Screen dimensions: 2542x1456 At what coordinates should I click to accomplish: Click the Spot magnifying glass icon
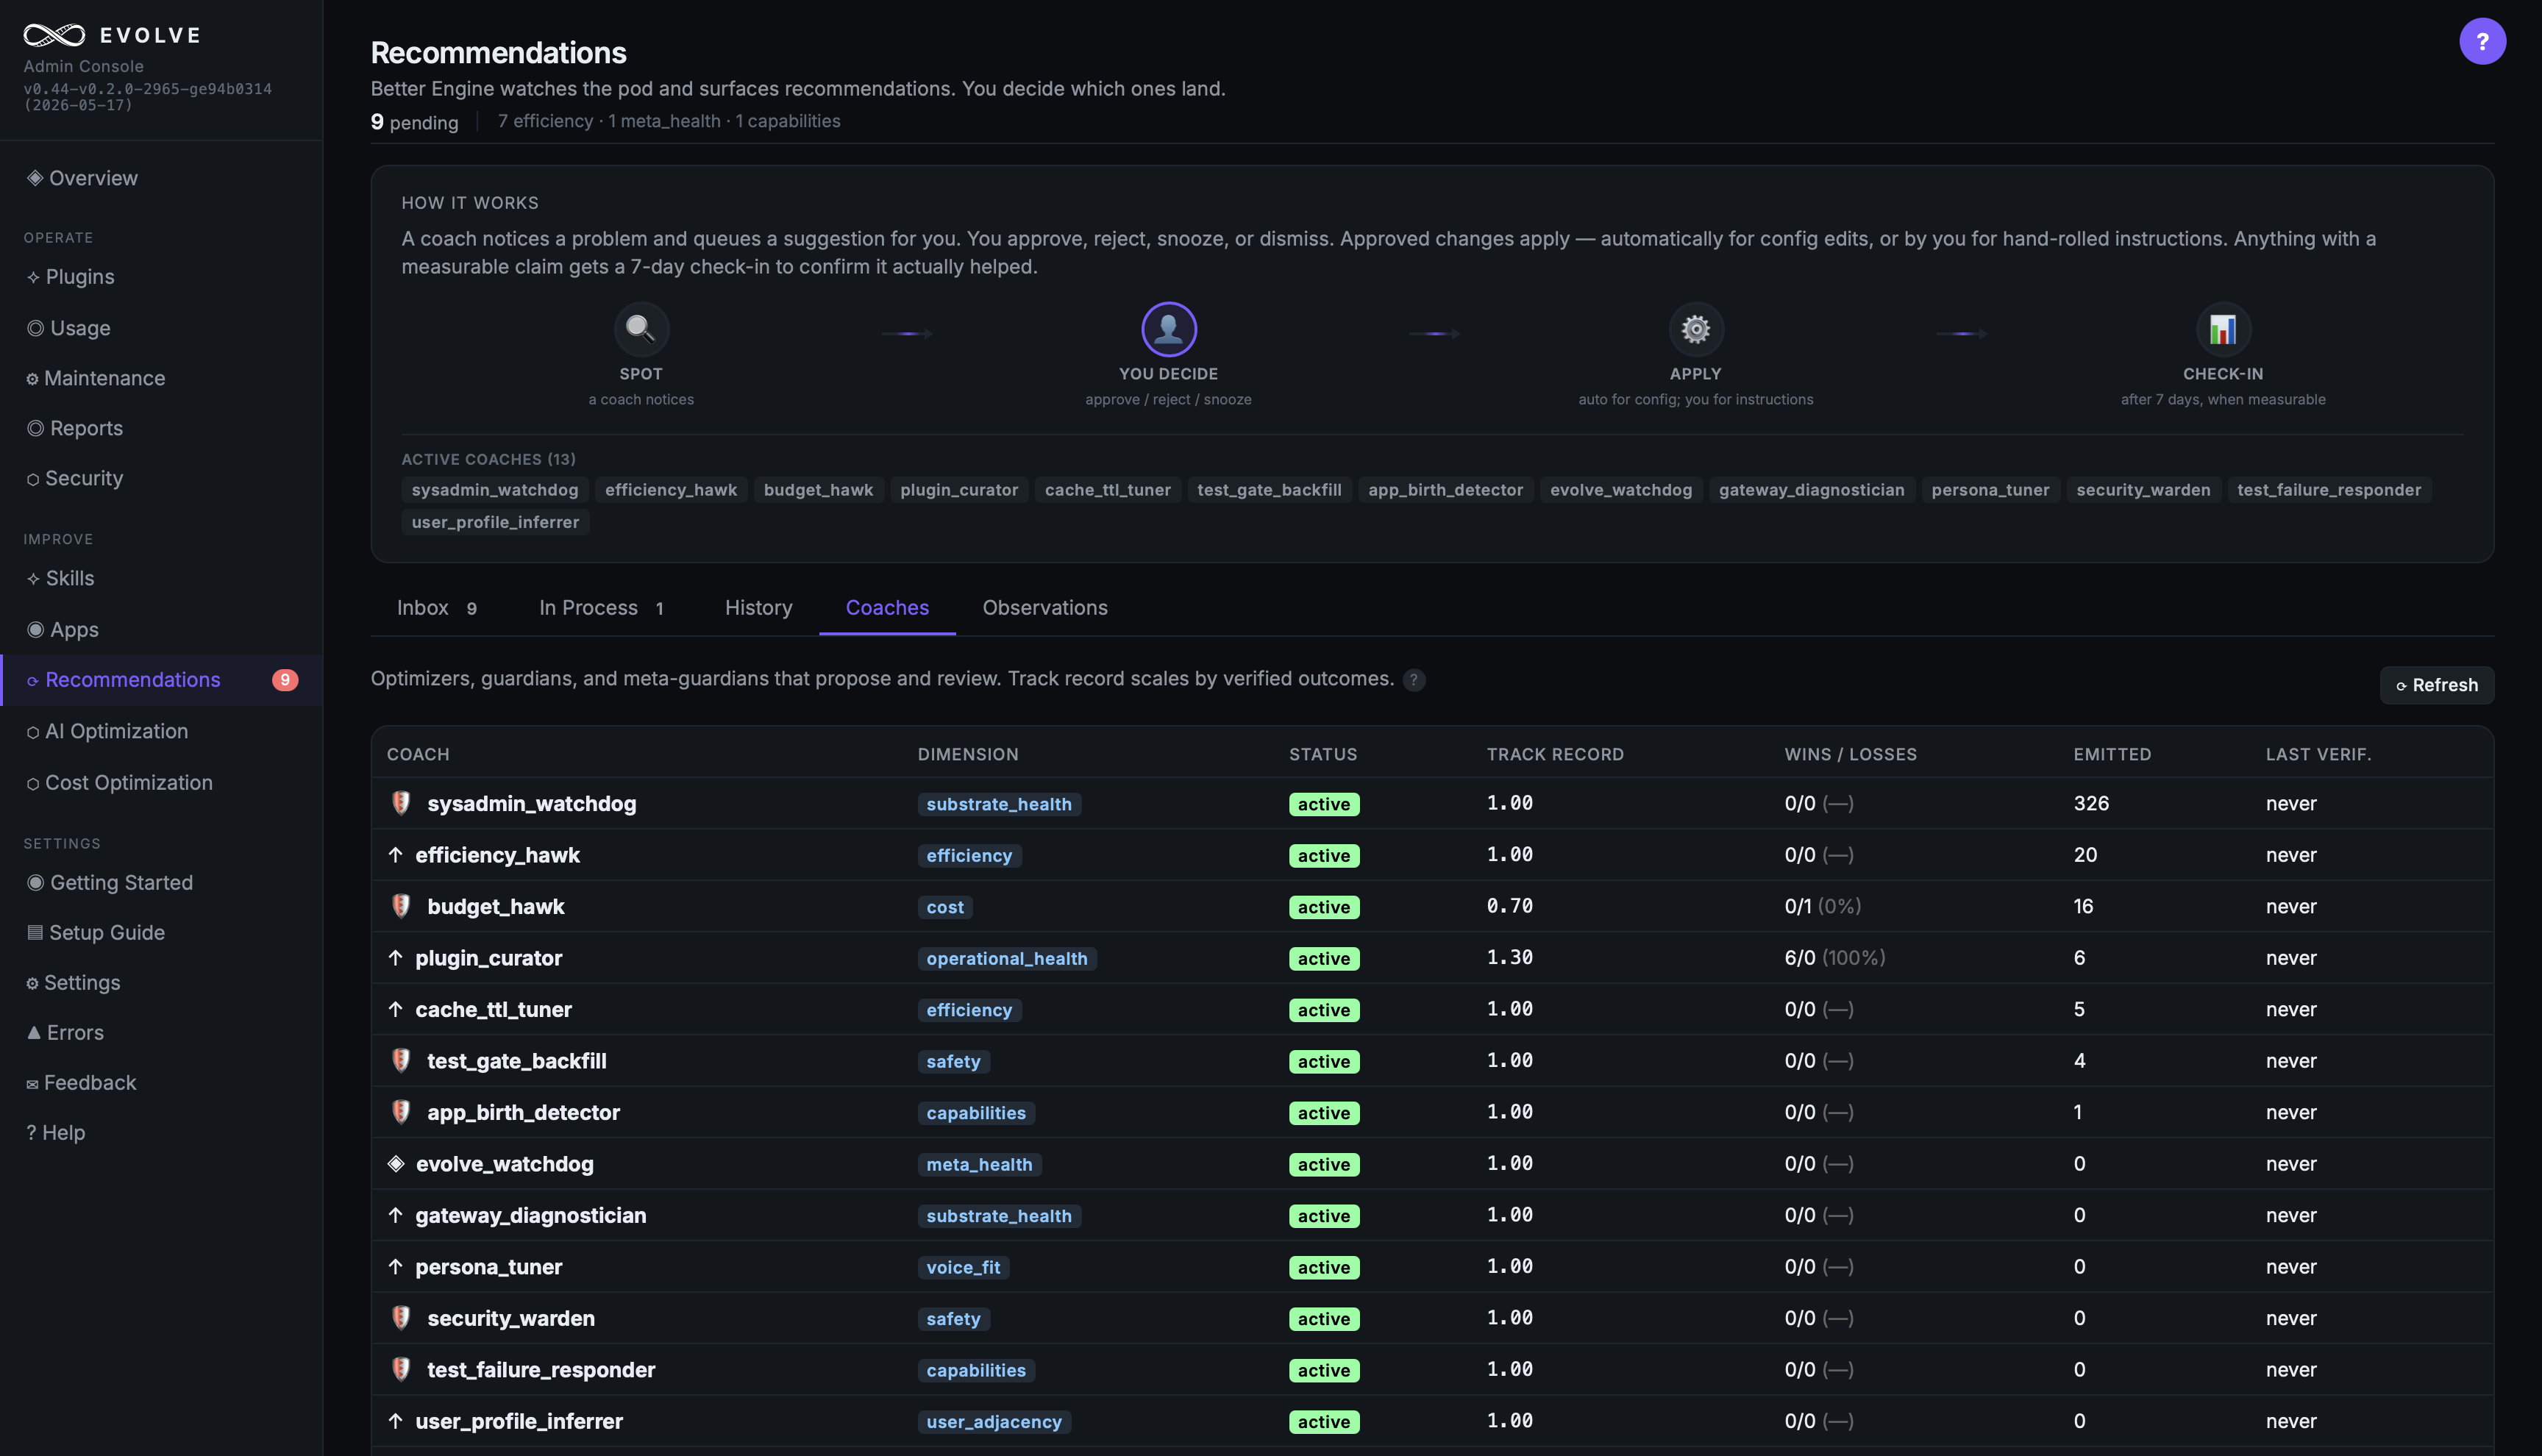pos(640,329)
